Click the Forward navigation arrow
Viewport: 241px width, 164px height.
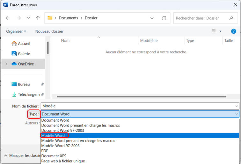18,18
